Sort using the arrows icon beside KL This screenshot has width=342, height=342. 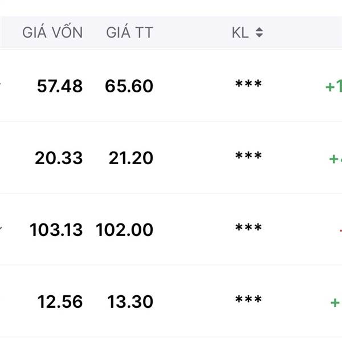pos(259,32)
